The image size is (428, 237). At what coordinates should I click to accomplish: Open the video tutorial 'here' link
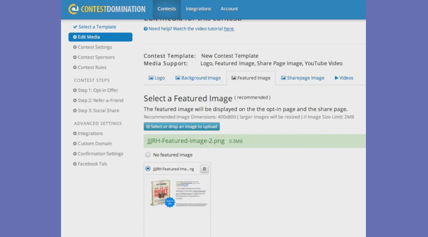tap(229, 29)
